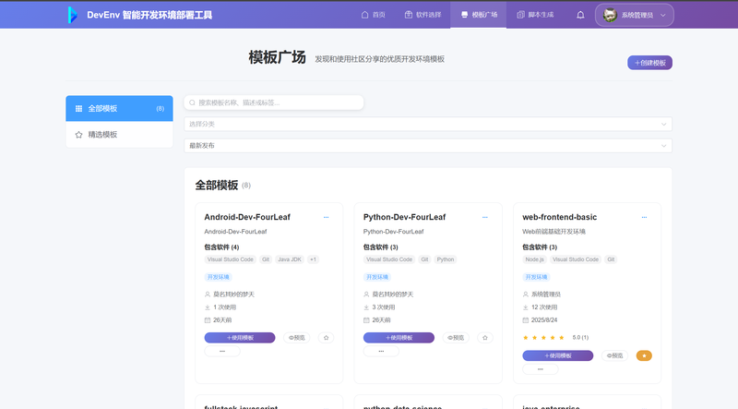Open the ellipsis menu atop web-frontend-basic card

pyautogui.click(x=644, y=218)
